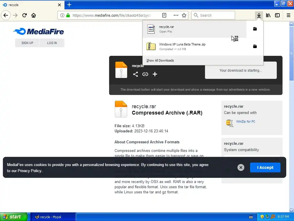Toggle the downloads panel arrow button
294x221 pixels.
259,15
